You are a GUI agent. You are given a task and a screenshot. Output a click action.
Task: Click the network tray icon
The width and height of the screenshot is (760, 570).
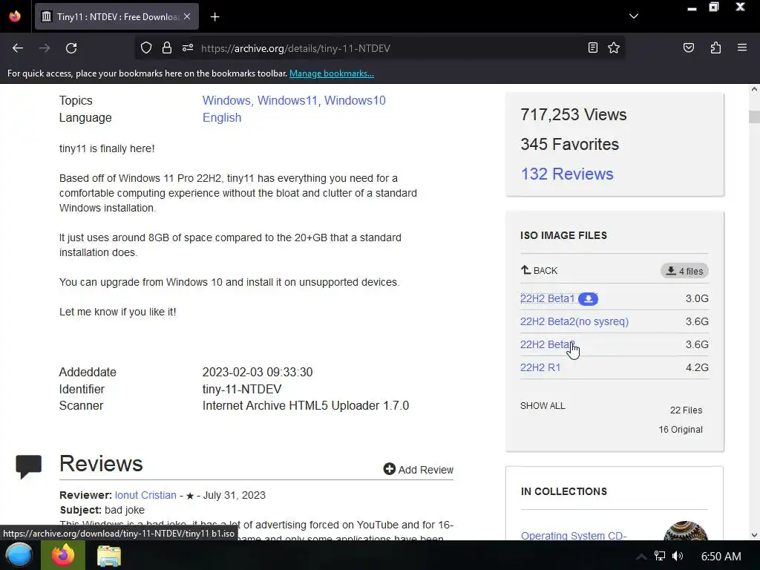(x=660, y=556)
